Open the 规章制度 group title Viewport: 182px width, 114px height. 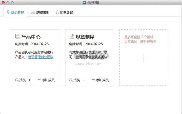click(85, 37)
